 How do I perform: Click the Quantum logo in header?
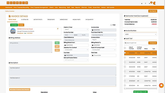point(17,3)
